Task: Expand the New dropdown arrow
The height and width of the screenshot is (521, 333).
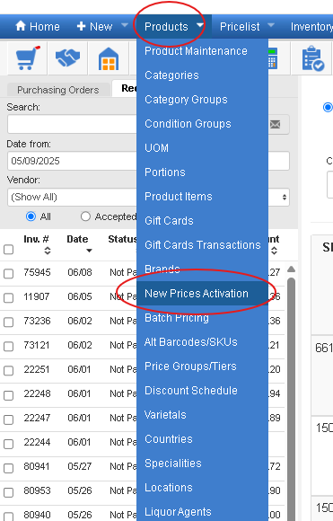Action: tap(125, 25)
